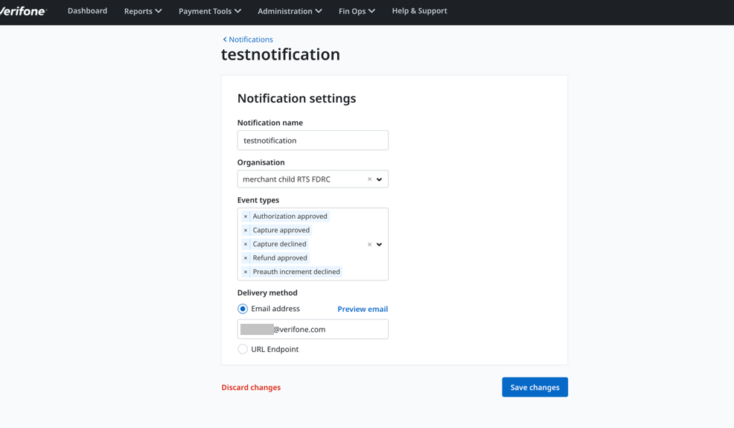Remove the Capture declined event tag

246,244
